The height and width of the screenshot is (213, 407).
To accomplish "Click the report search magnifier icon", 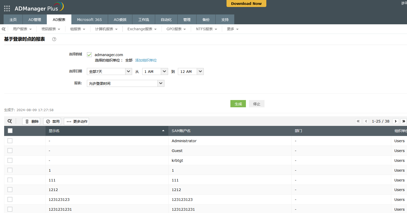I will point(4,29).
